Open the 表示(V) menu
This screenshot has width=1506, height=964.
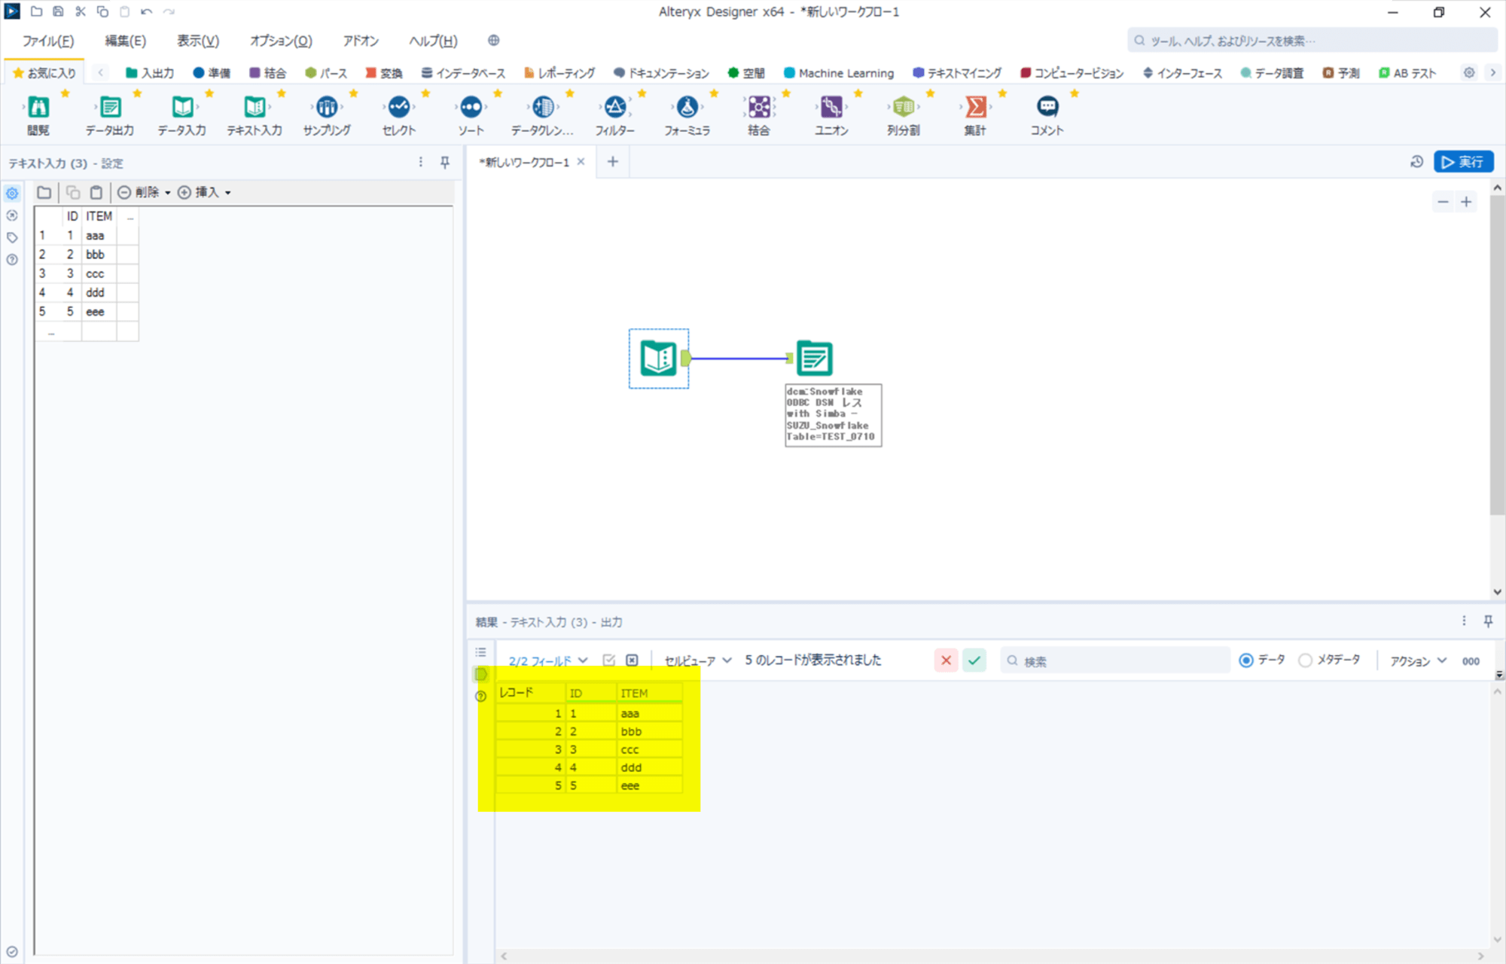click(198, 41)
